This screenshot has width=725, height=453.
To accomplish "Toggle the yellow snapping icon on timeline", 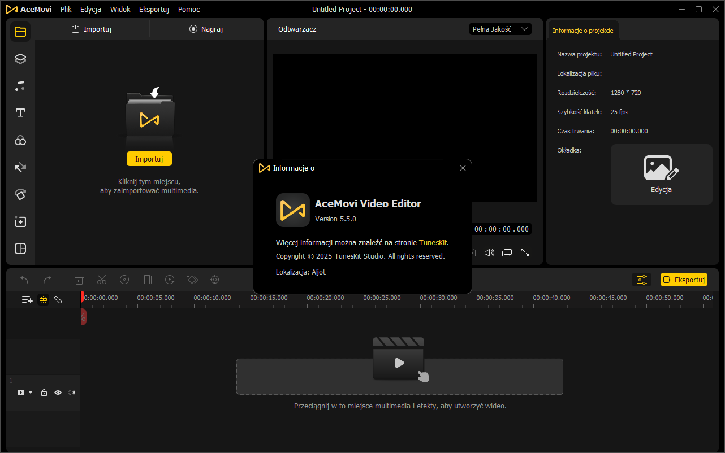I will (43, 299).
